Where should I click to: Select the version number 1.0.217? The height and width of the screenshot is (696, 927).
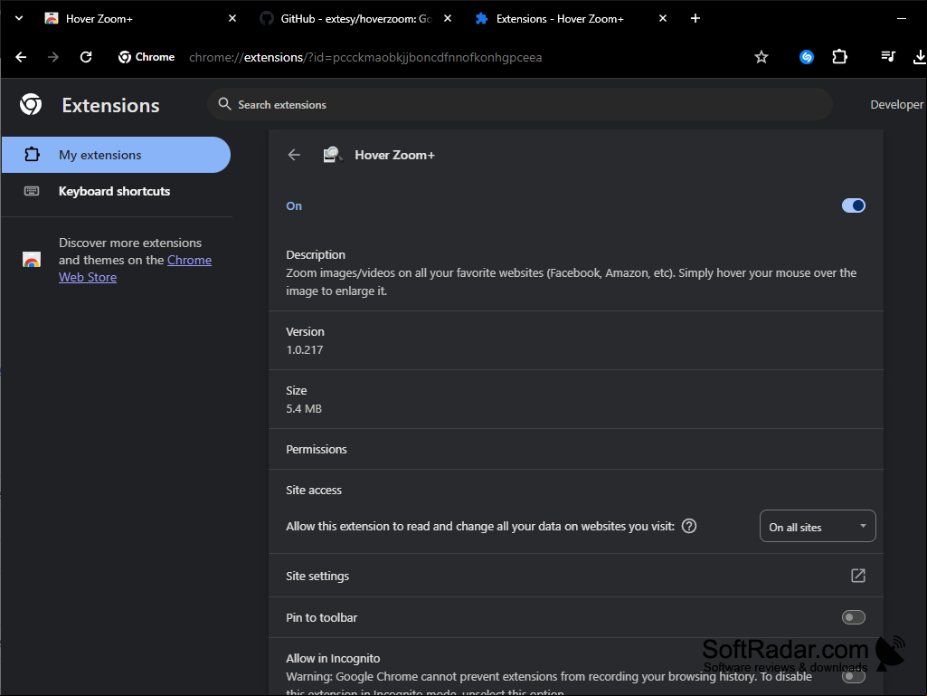305,349
